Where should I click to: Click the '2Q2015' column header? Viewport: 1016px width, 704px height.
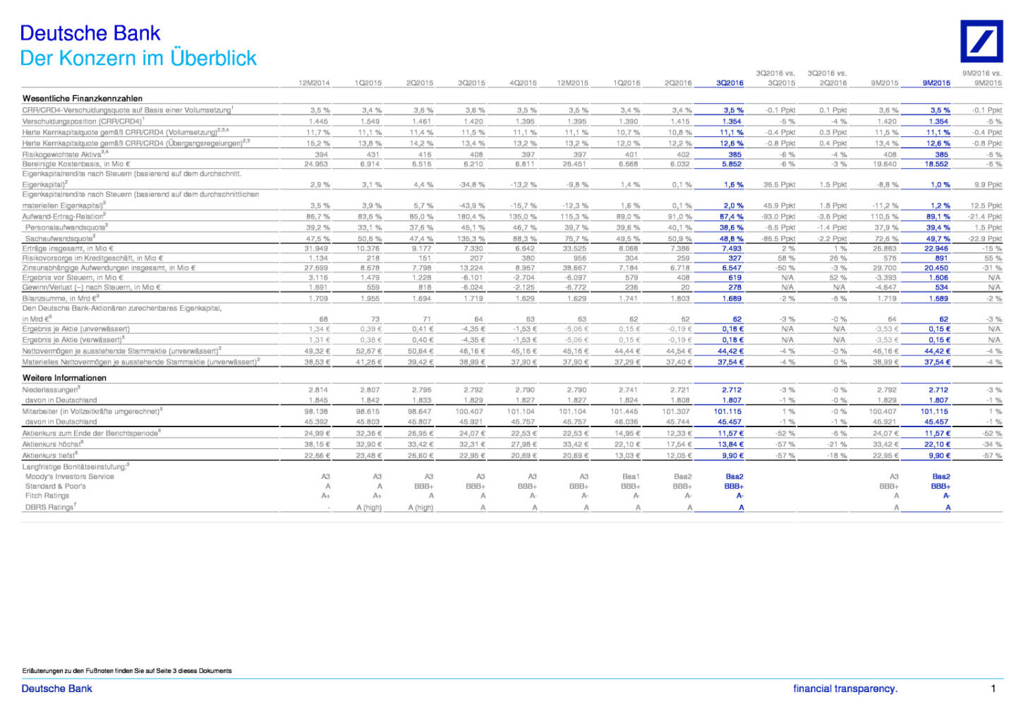420,83
